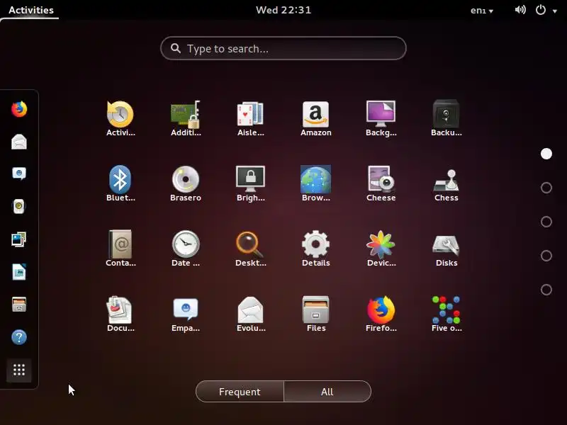Start the Chess game

click(447, 183)
